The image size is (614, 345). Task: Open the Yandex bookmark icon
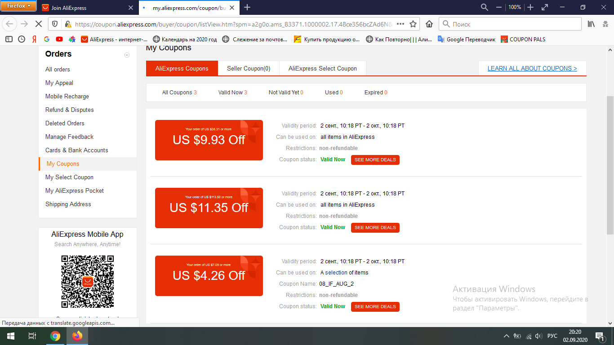click(34, 39)
